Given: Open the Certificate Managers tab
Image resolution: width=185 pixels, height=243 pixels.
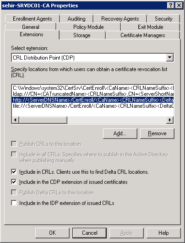Looking at the screenshot, I should tap(143, 35).
